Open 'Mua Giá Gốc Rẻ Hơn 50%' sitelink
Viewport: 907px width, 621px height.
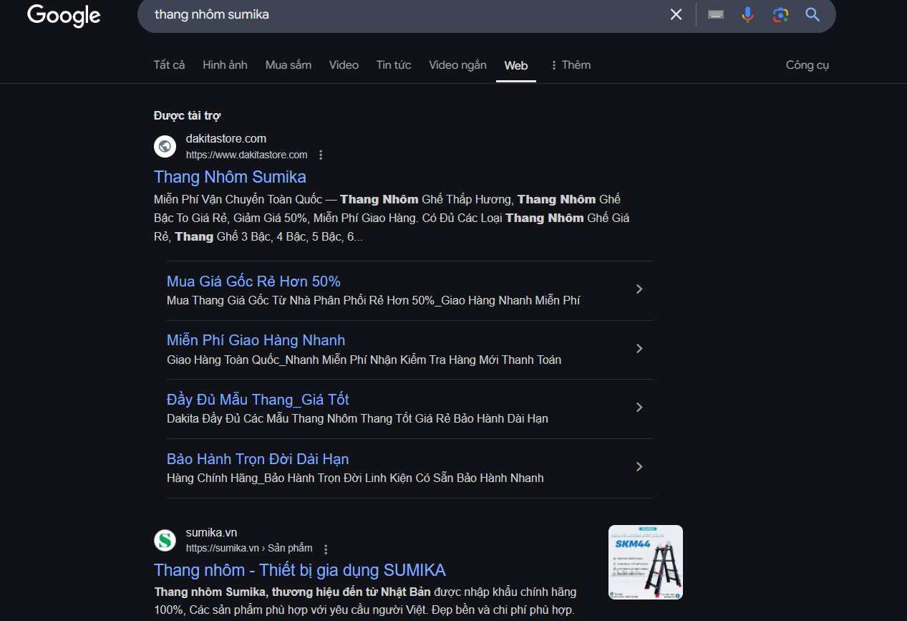pos(253,281)
